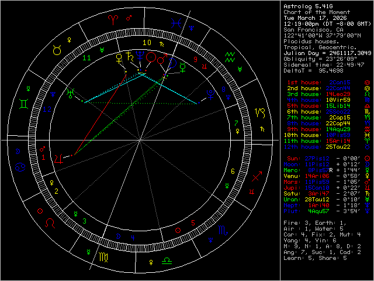Click the Jupiter position '15Can10'

(317, 188)
